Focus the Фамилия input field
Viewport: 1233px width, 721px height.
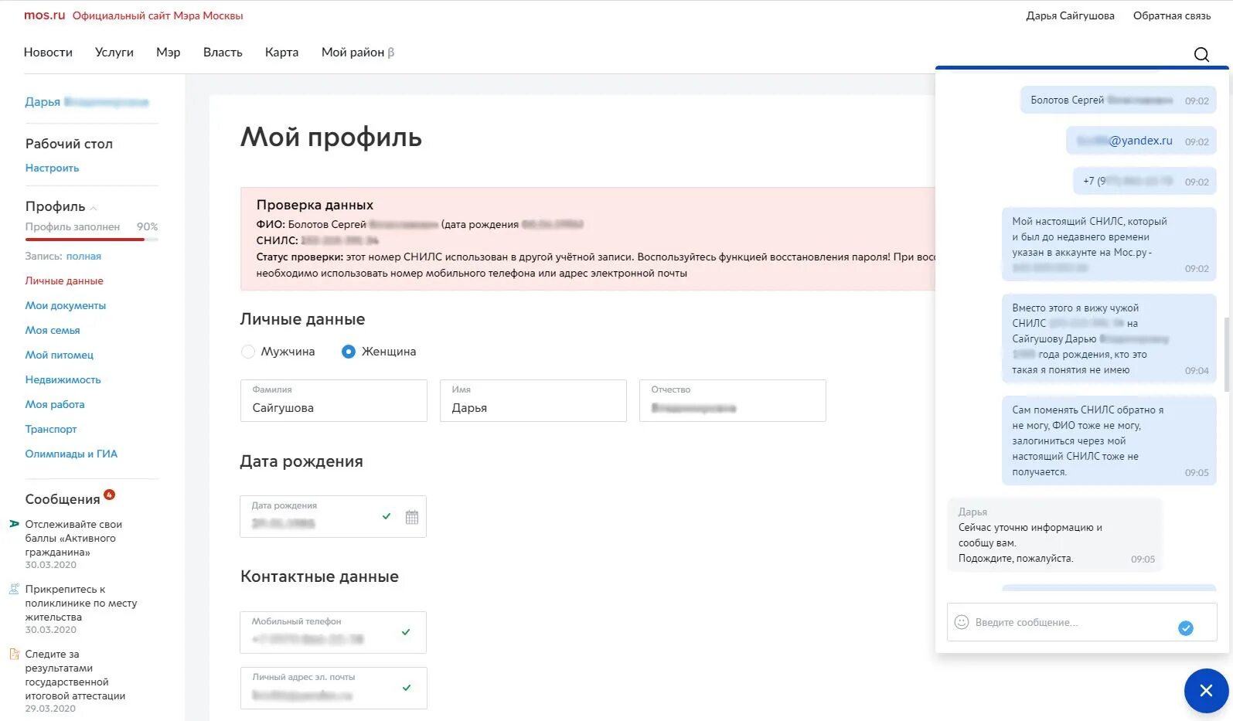(334, 400)
